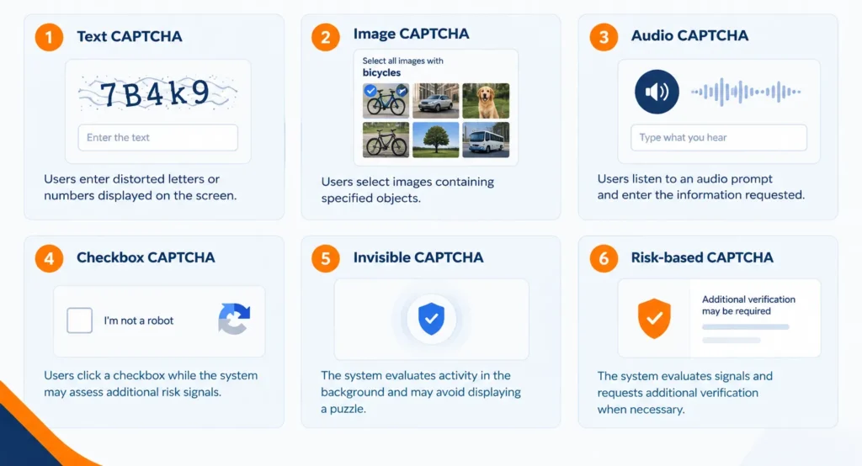Click the audio speaker play icon

point(657,92)
